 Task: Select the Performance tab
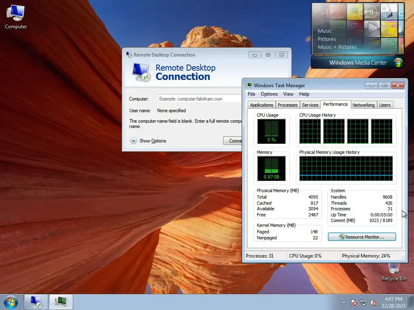tap(335, 104)
